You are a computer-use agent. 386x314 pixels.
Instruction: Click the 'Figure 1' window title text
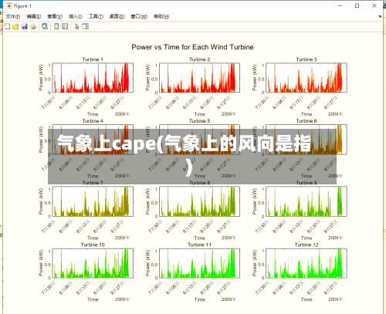click(22, 6)
